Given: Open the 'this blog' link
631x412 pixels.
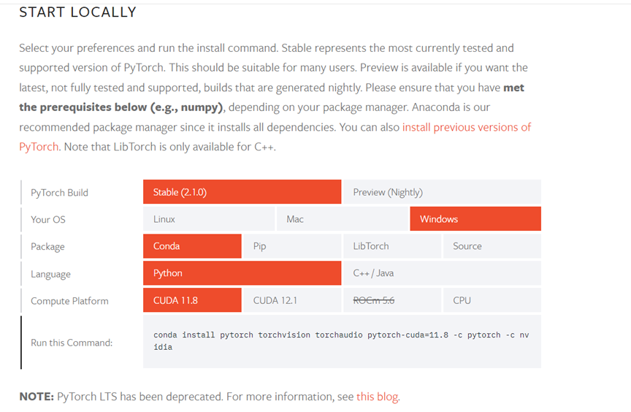Looking at the screenshot, I should 378,397.
